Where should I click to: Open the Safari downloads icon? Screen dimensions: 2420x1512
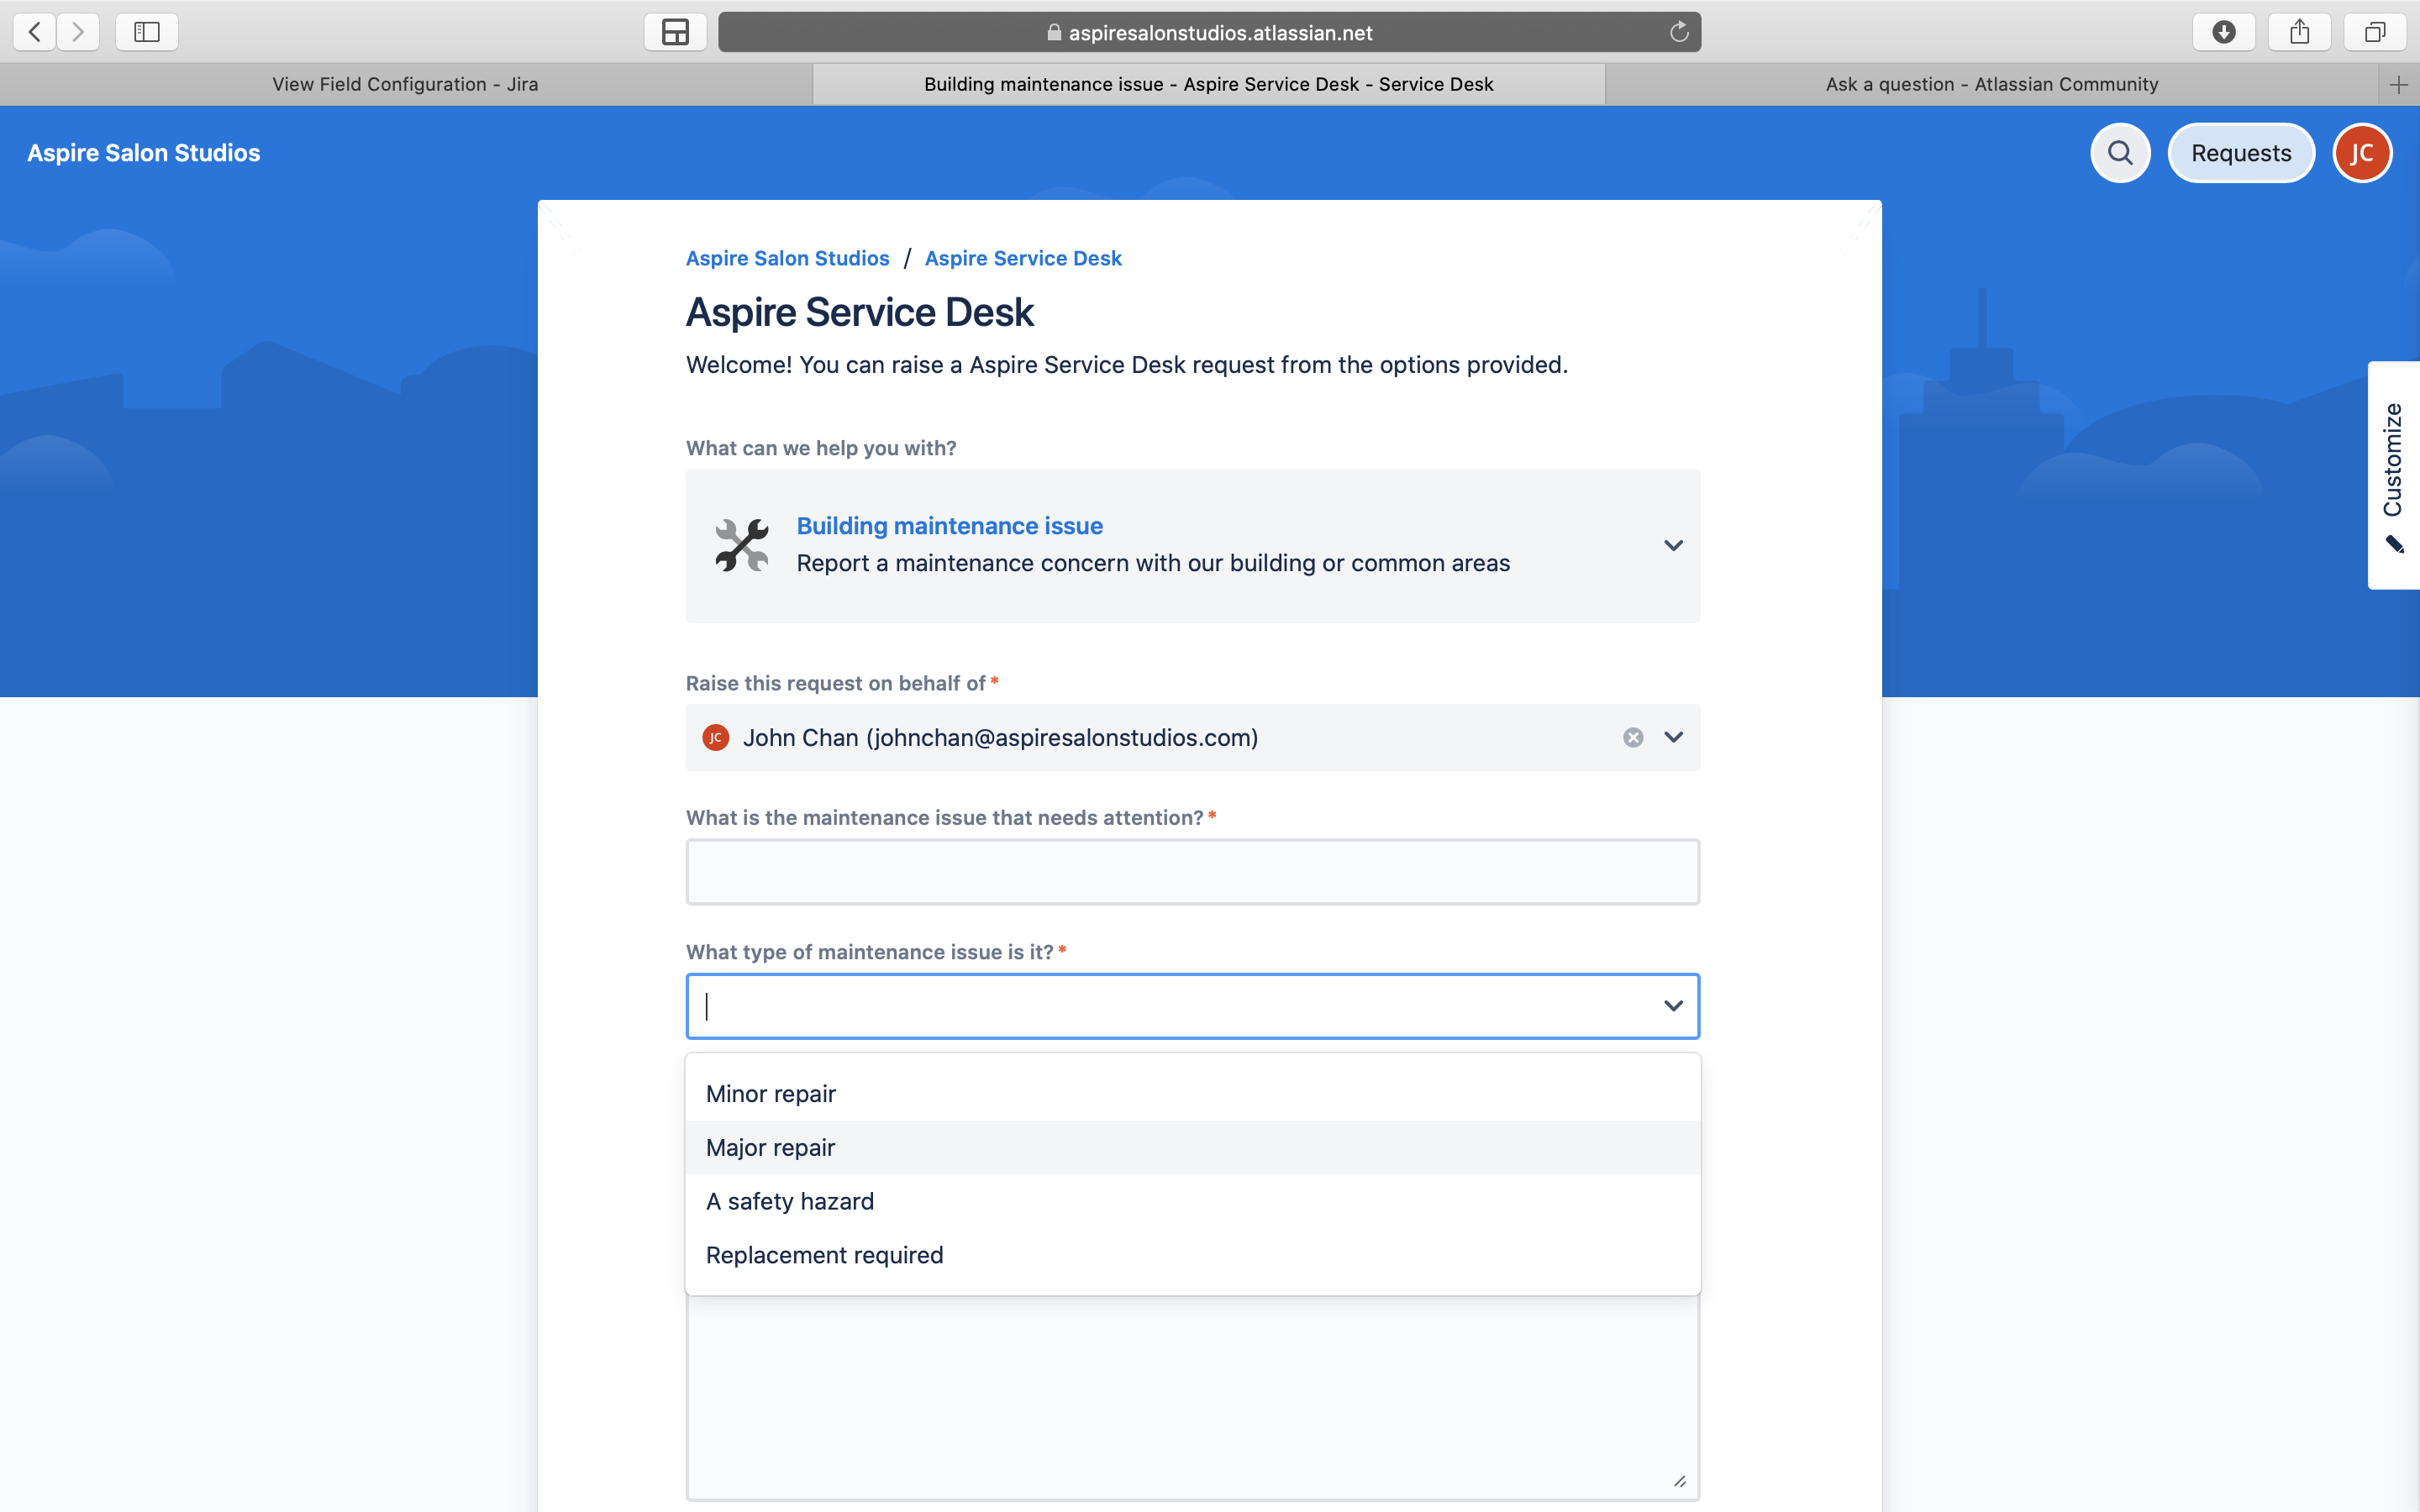tap(2223, 32)
